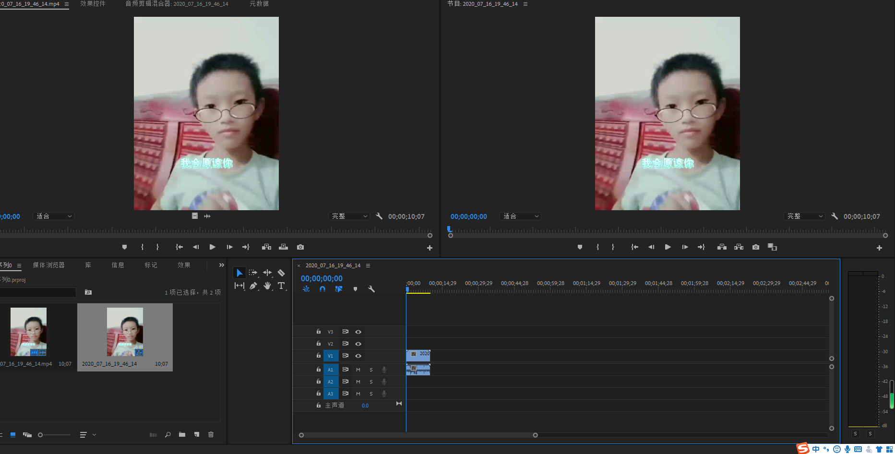Mute audio track A3
This screenshot has height=454, width=895.
(358, 394)
